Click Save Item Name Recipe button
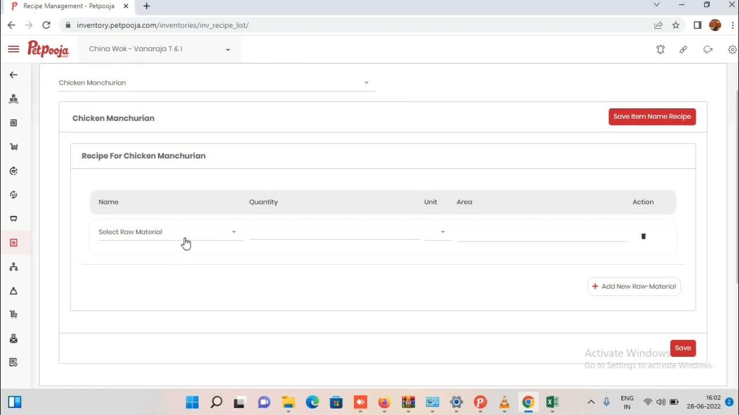Image resolution: width=739 pixels, height=415 pixels. tap(652, 116)
